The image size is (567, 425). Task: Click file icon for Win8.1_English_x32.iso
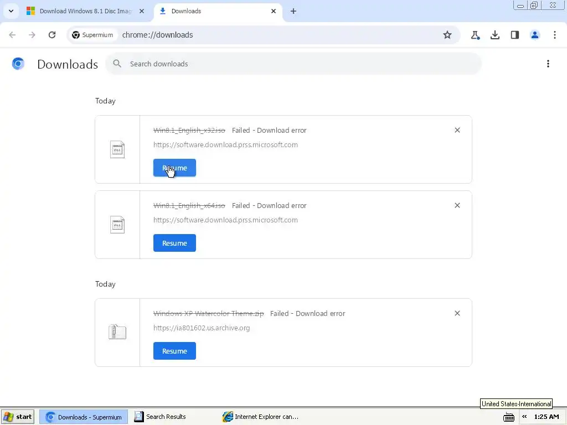(x=117, y=149)
